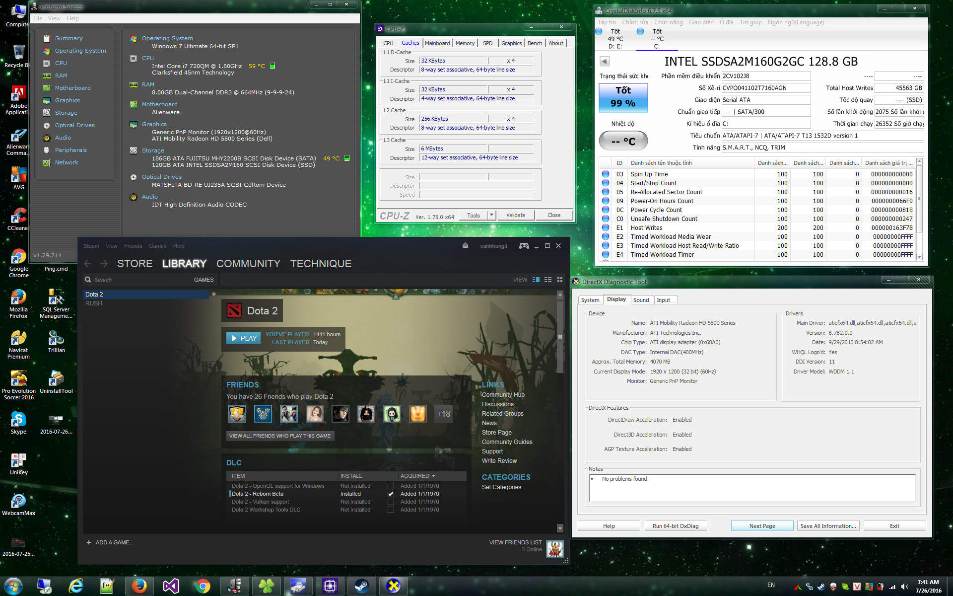Switch Steam library to detail view icon
Screen dimensions: 953x596
pyautogui.click(x=536, y=280)
